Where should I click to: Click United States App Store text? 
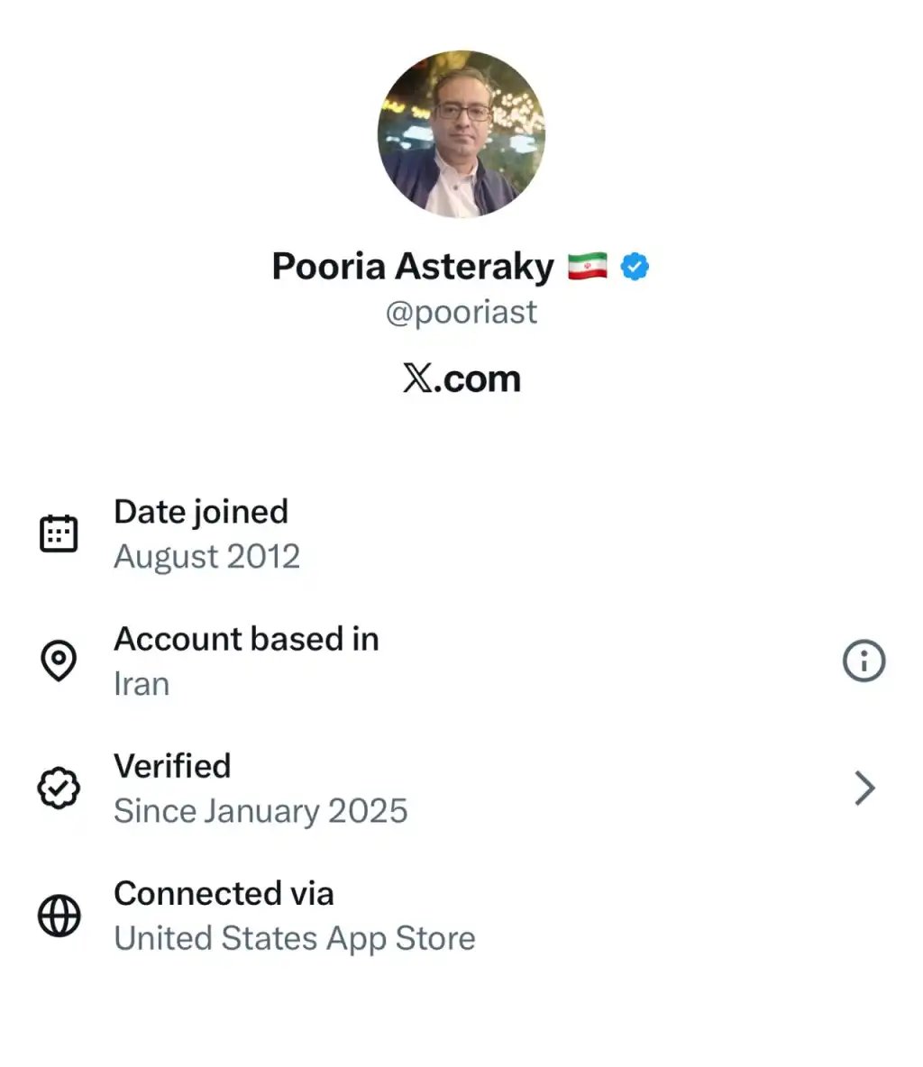pyautogui.click(x=294, y=938)
